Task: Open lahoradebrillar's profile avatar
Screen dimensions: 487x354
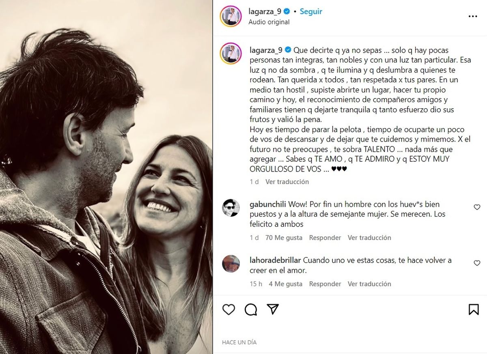Action: (x=231, y=264)
